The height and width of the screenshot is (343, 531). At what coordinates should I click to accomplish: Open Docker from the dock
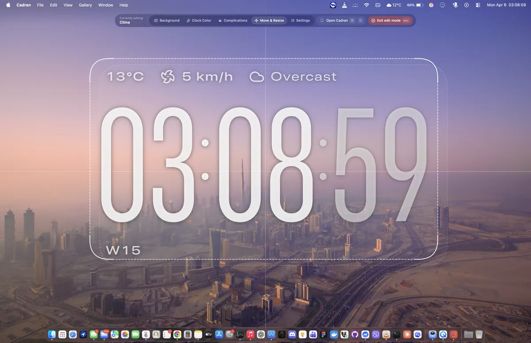pos(334,335)
